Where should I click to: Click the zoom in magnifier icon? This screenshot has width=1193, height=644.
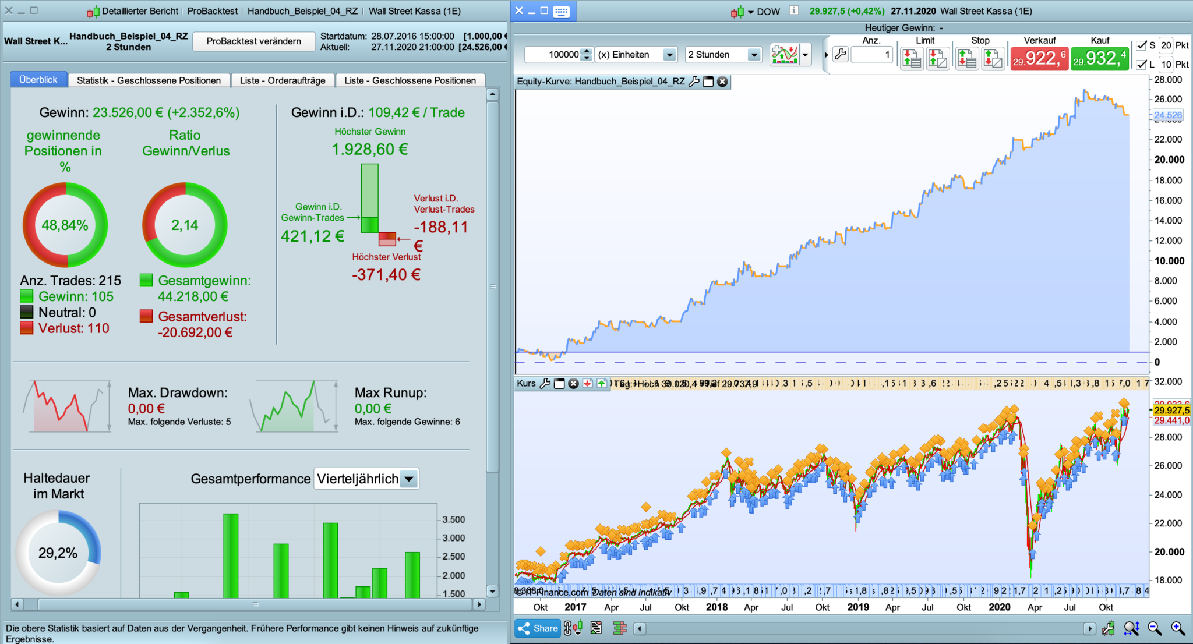tap(1177, 628)
